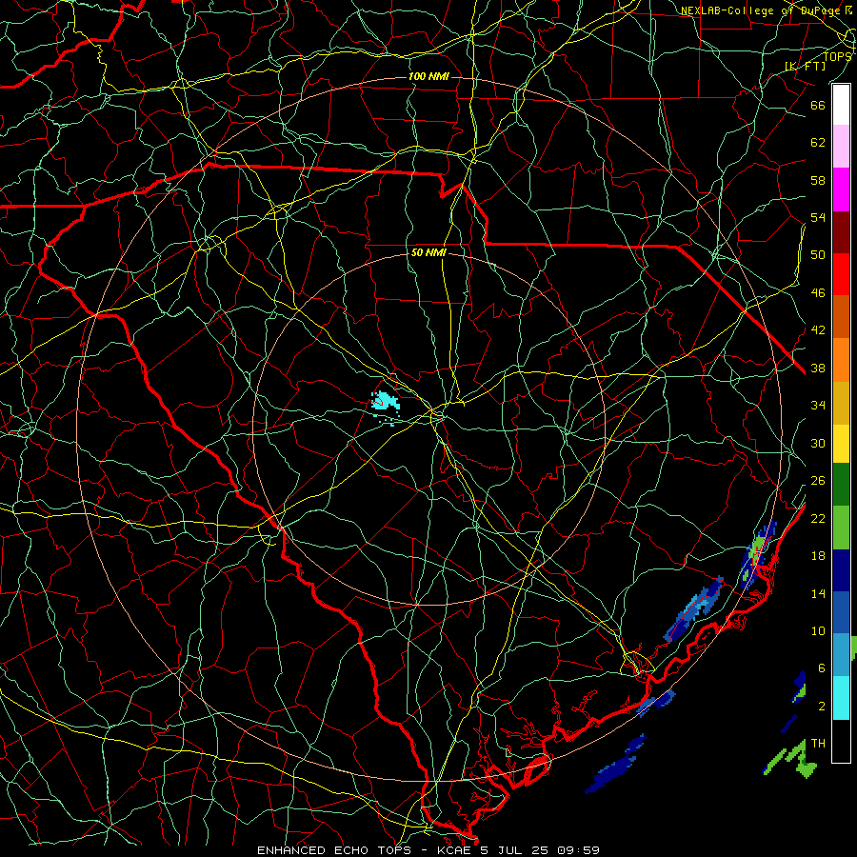Click the dark red legend color block

[841, 231]
